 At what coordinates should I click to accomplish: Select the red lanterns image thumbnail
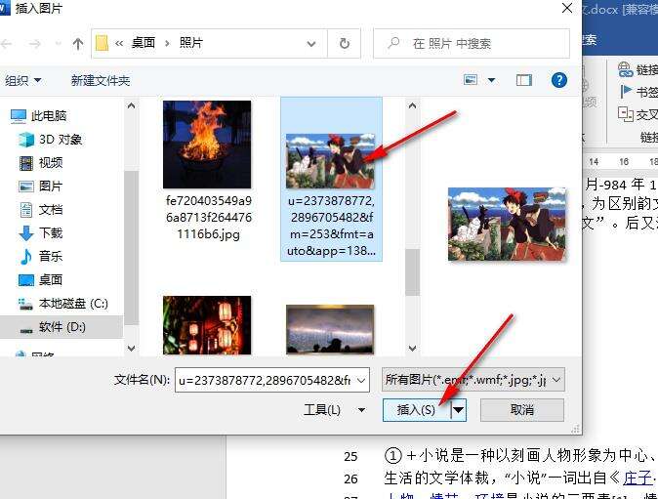(x=207, y=325)
